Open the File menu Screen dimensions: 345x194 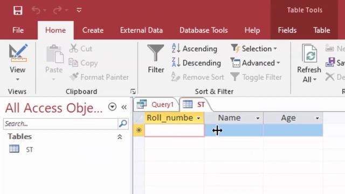point(18,30)
